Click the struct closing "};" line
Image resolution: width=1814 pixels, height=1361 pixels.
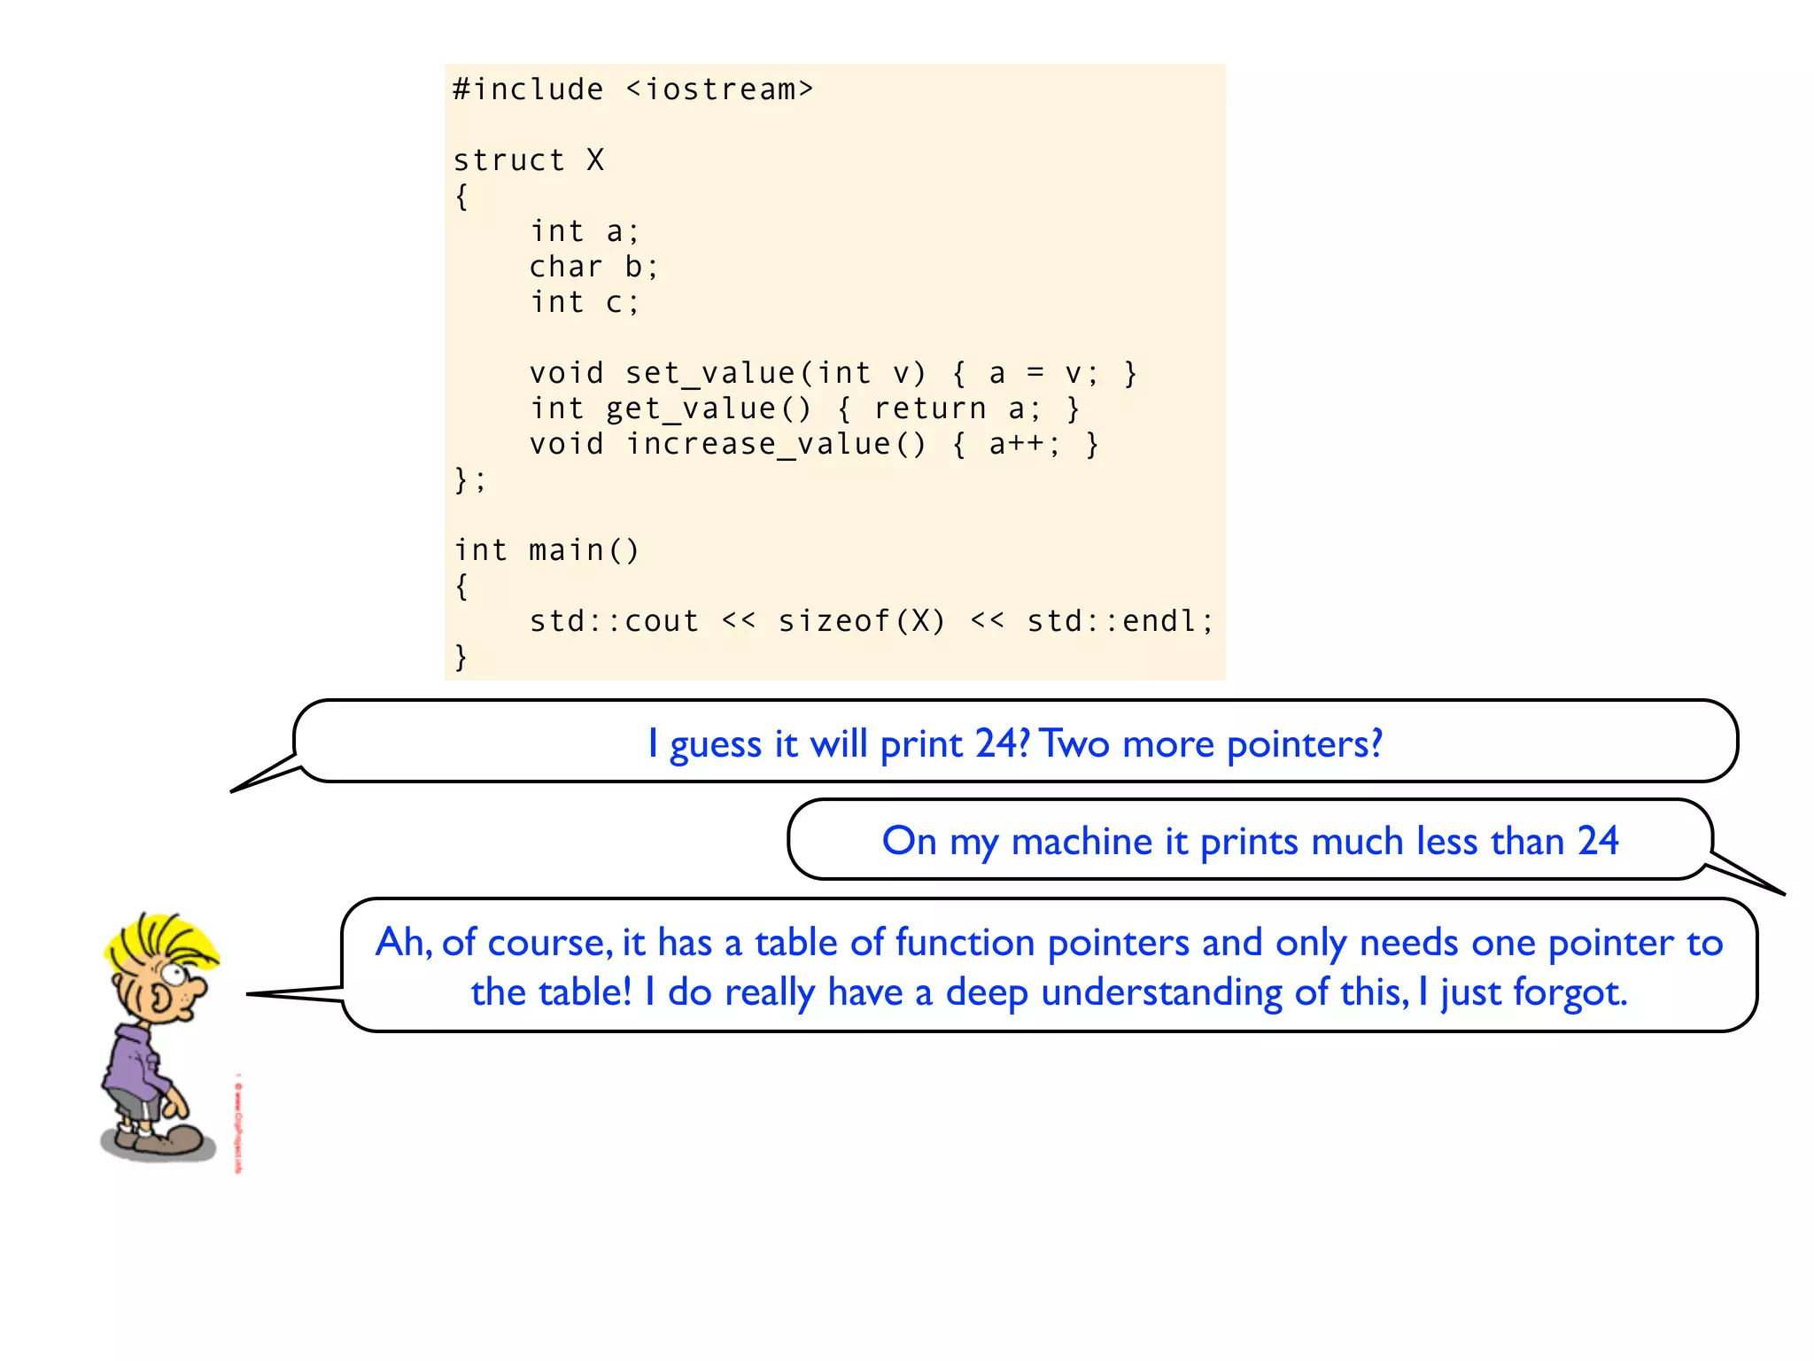click(x=469, y=479)
